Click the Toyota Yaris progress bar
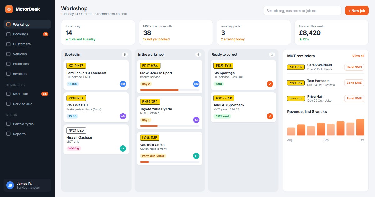The image size is (375, 197). 170,126
